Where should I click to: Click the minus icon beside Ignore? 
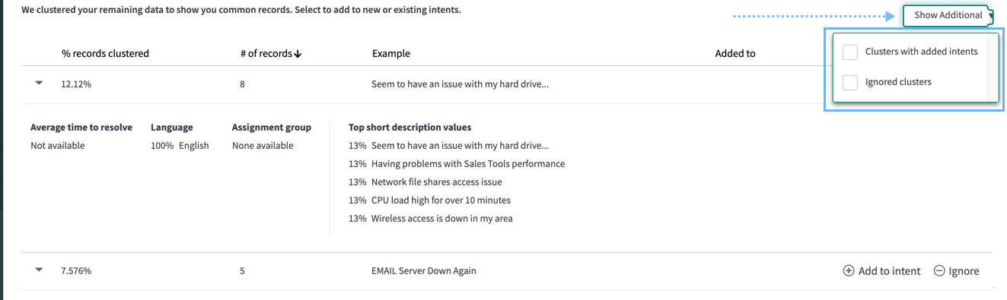[939, 271]
